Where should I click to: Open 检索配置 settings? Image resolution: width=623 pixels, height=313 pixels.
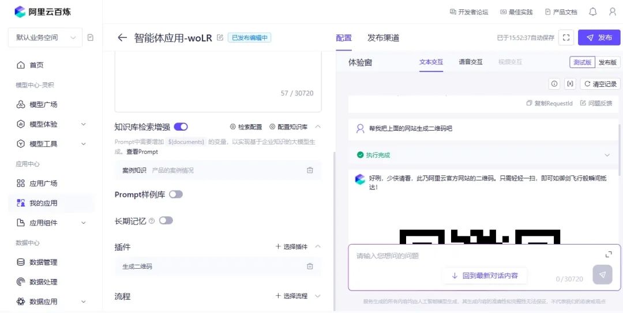pos(246,127)
